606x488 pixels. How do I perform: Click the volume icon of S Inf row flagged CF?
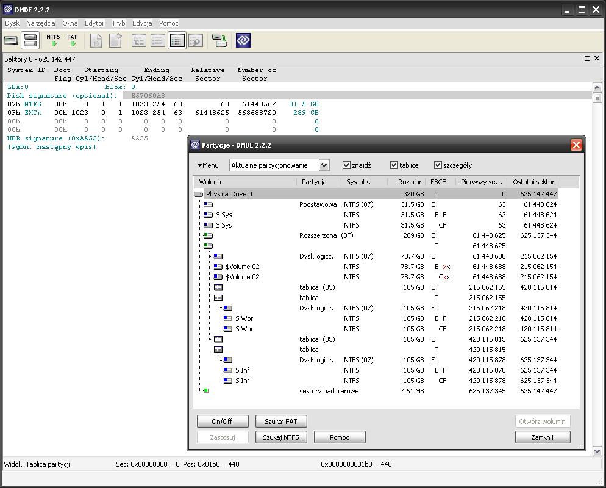click(227, 381)
